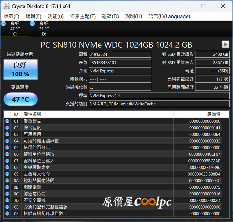Click the next disk arrow button
Image resolution: width=233 pixels, height=222 pixels.
225,44
